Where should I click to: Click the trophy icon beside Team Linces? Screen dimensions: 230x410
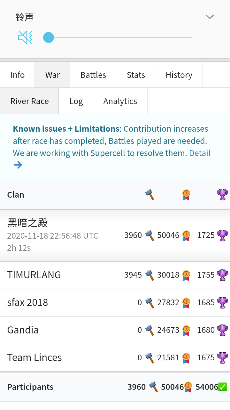pos(222,357)
